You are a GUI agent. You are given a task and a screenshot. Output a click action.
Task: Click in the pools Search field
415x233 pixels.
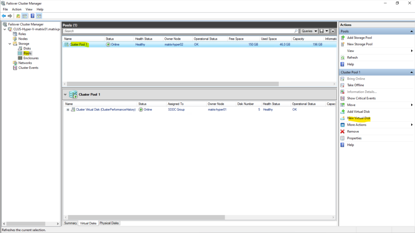pyautogui.click(x=178, y=31)
